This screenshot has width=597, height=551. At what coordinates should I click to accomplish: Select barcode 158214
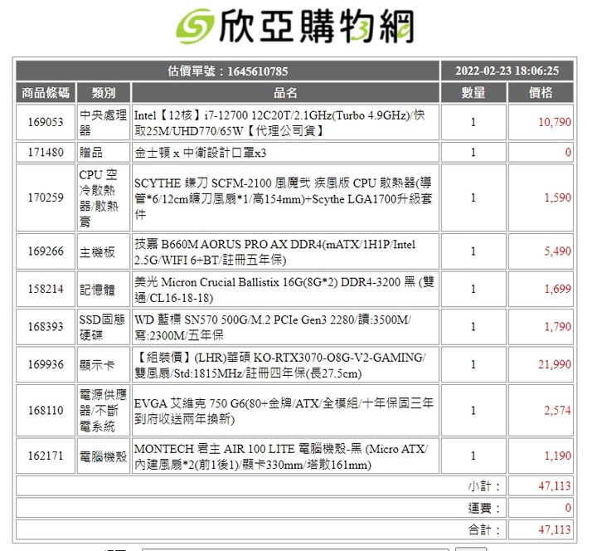point(46,290)
